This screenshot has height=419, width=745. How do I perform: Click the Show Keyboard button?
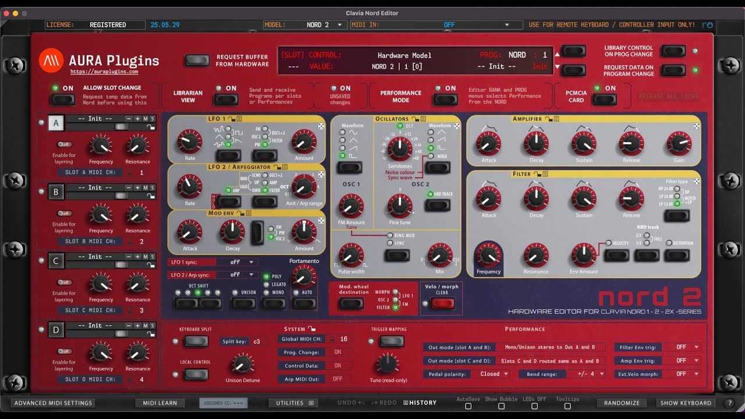(x=686, y=403)
